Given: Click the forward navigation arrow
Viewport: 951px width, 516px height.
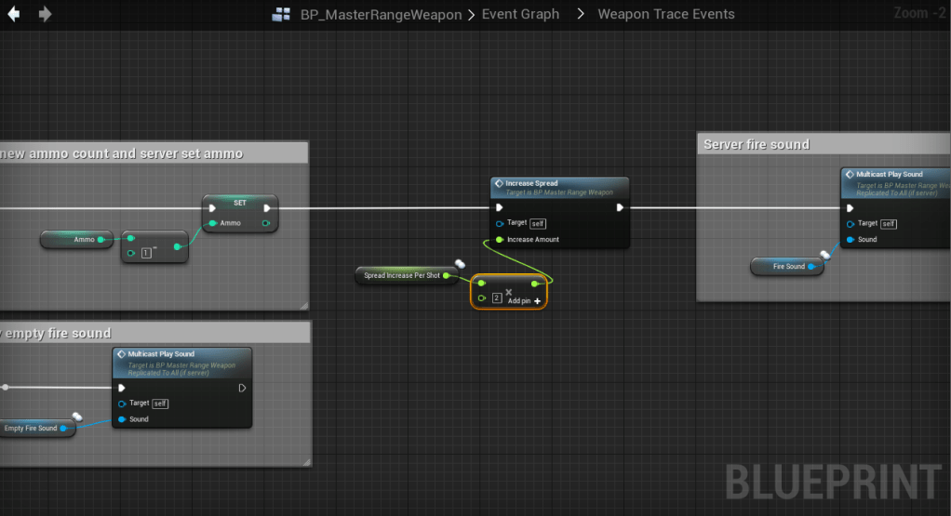Looking at the screenshot, I should [x=45, y=14].
